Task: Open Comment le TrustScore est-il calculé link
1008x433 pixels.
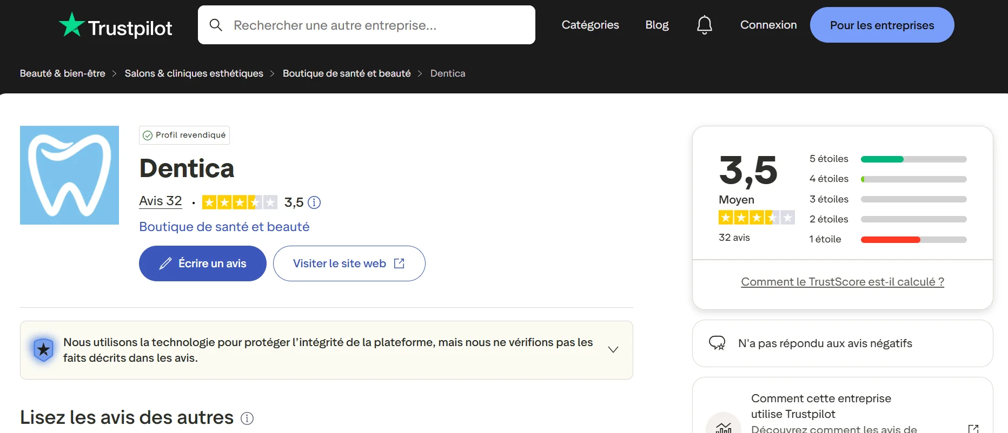Action: (843, 282)
